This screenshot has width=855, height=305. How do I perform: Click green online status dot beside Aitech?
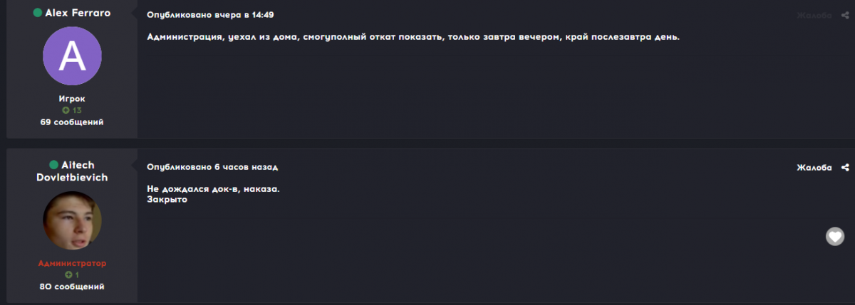click(53, 166)
